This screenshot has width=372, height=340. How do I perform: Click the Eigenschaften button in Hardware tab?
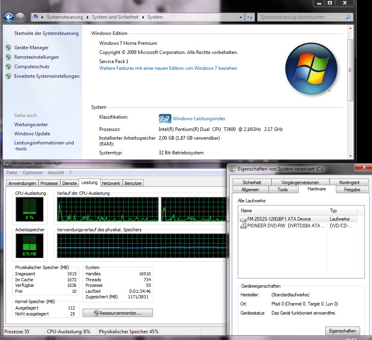(x=342, y=331)
